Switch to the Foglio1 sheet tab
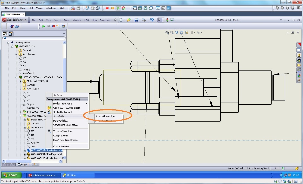This screenshot has width=303, height=184. pyautogui.click(x=24, y=164)
